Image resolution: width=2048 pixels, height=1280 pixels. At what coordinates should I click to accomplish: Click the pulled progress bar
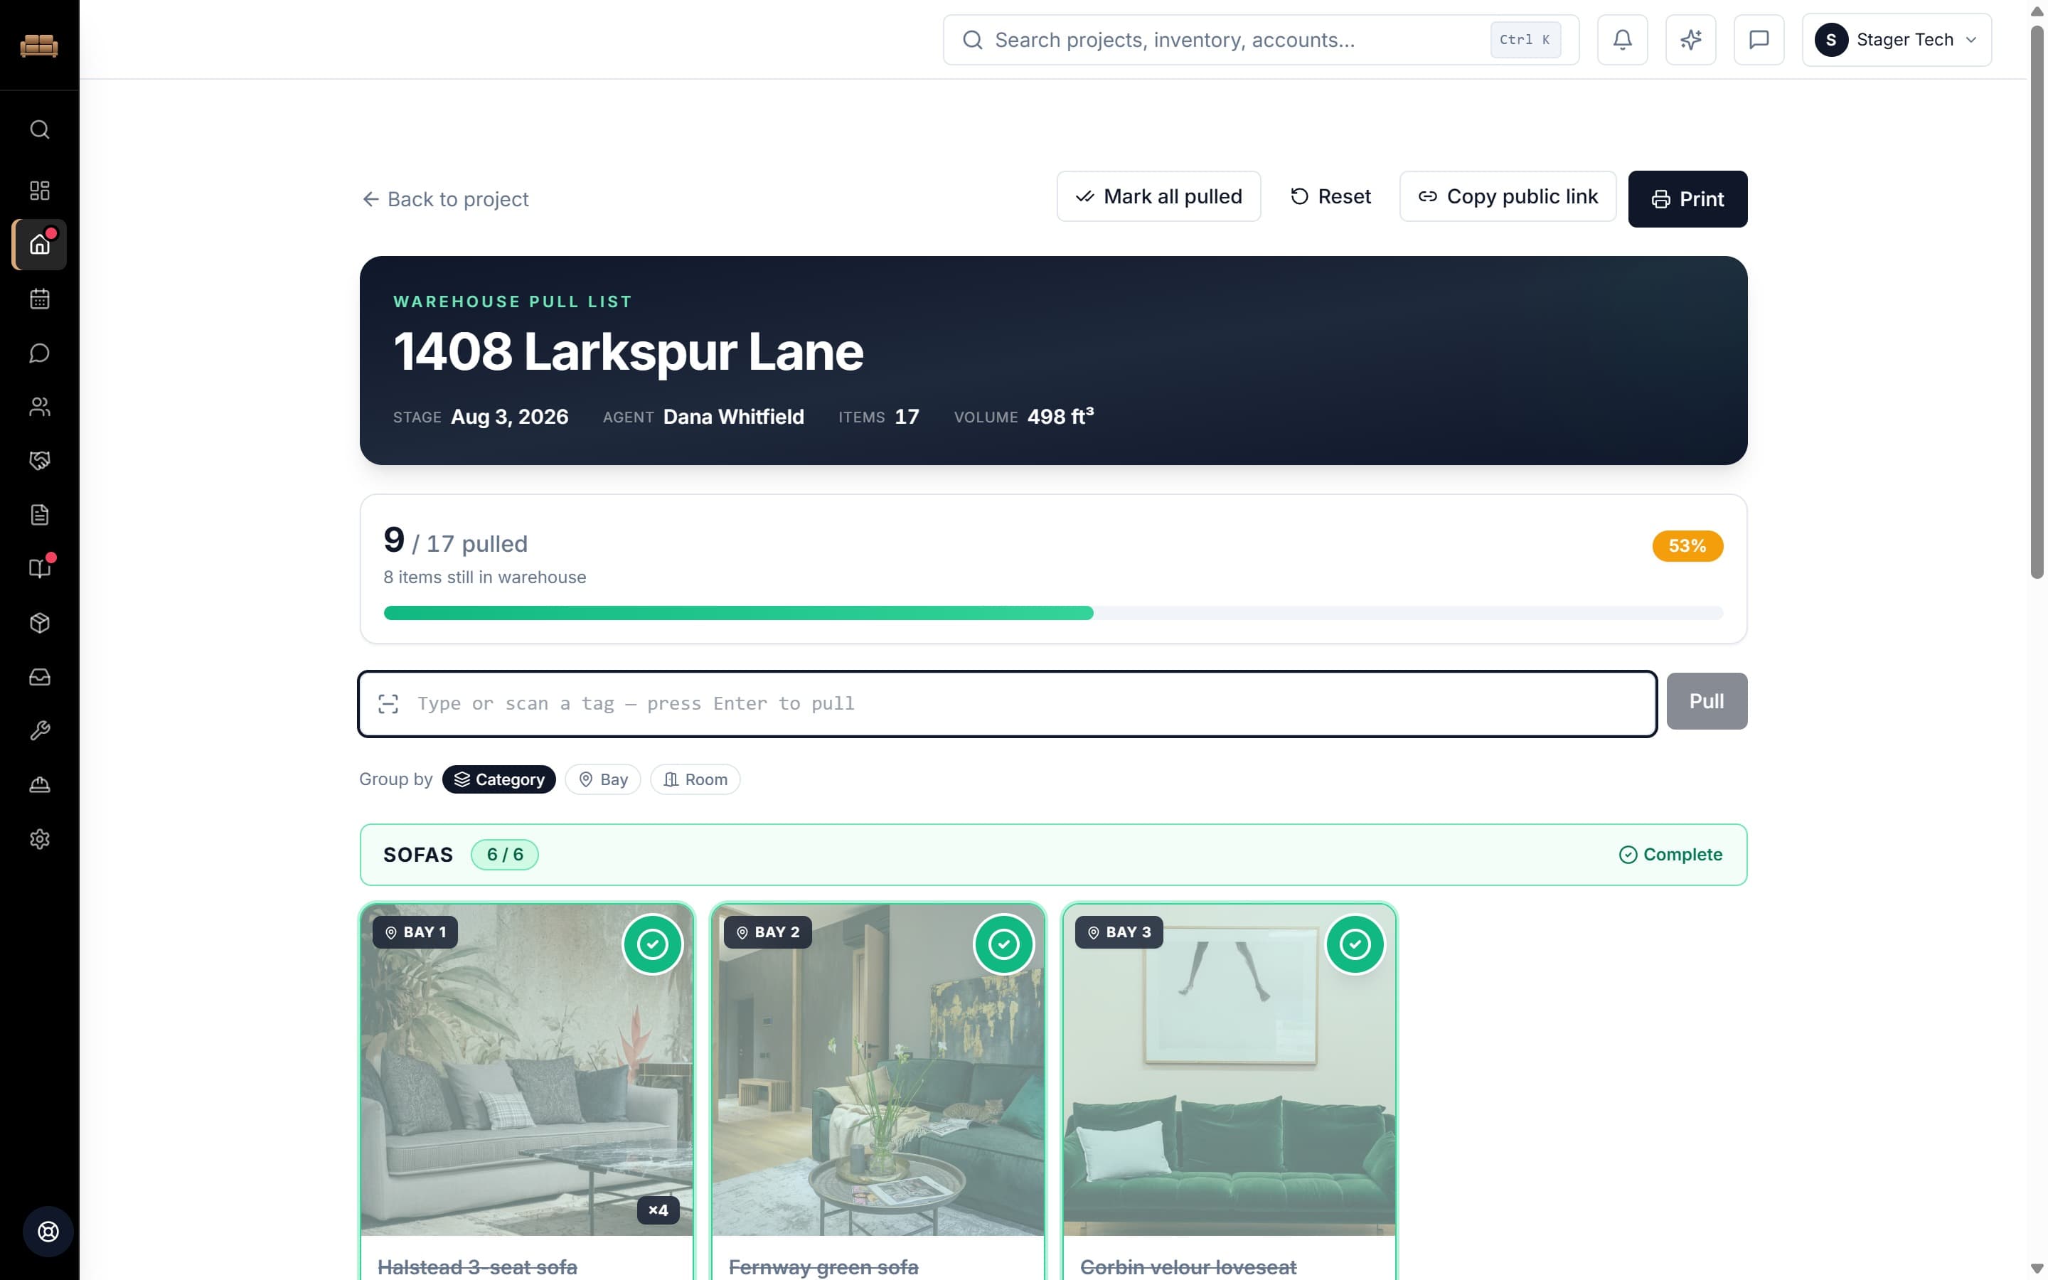[x=1054, y=613]
